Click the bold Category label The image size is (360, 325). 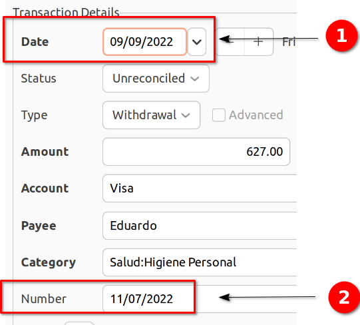[x=48, y=262]
